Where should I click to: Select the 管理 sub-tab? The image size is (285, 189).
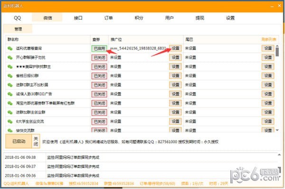click(x=18, y=29)
